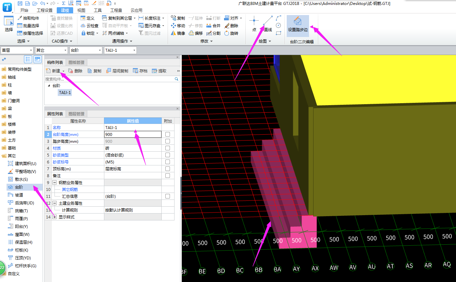Select the 镜像 mirror tool
Screen dimensions: 456x282
click(178, 33)
